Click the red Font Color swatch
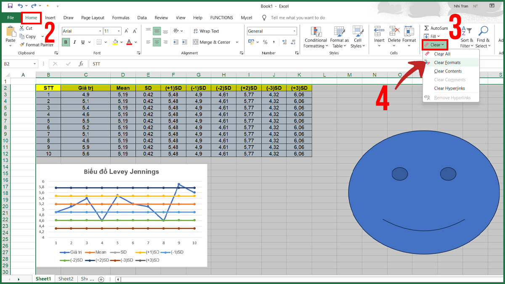The height and width of the screenshot is (284, 505). [x=129, y=42]
